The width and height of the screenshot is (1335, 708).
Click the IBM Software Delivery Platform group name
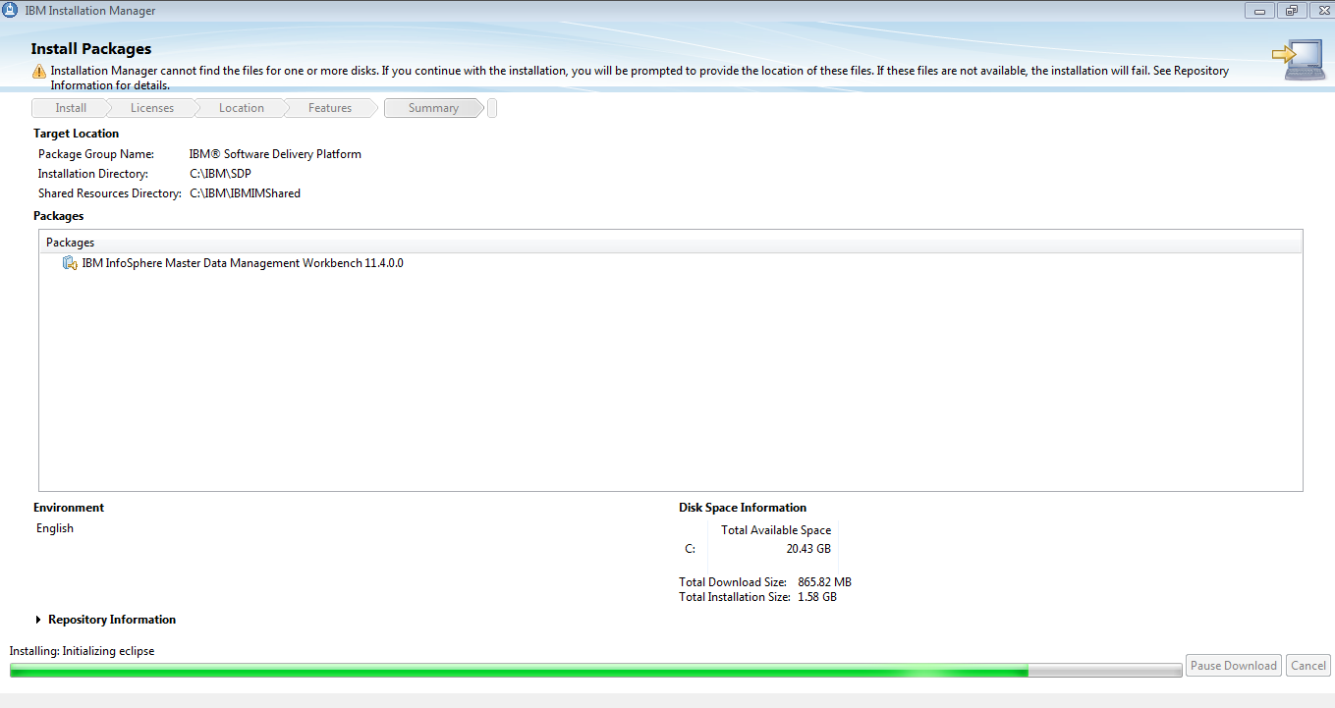[275, 154]
